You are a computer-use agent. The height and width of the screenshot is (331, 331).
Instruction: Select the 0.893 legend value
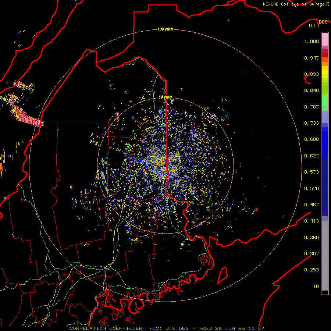[x=312, y=74]
